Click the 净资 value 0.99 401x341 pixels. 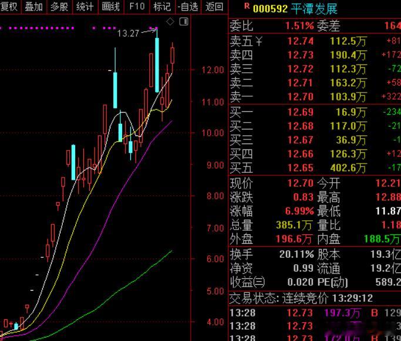304,268
